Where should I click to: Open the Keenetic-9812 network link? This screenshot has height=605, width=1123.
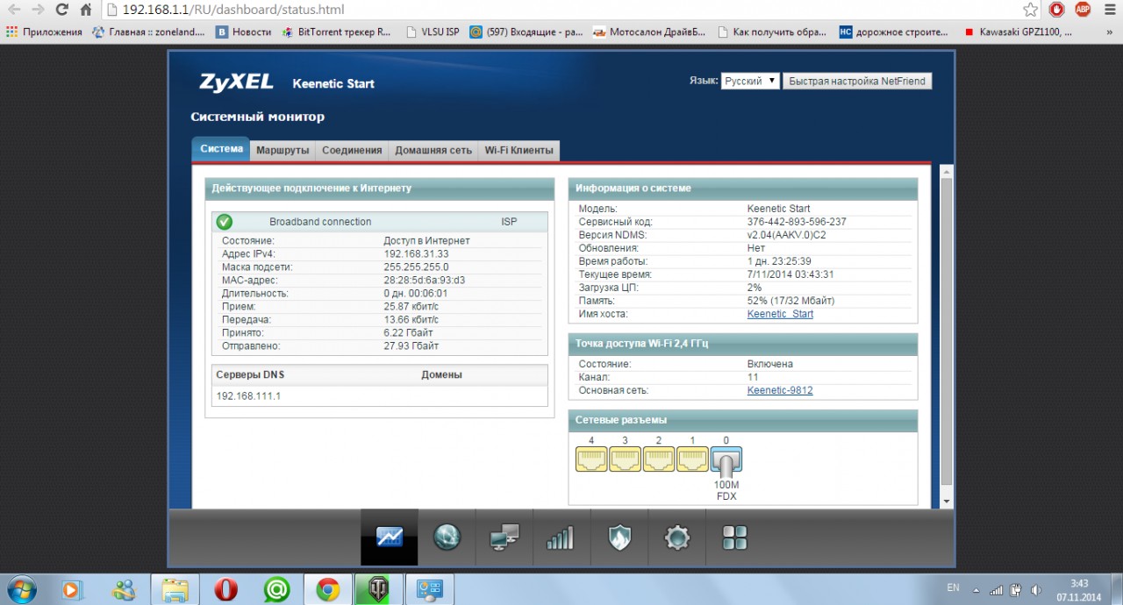tap(780, 390)
